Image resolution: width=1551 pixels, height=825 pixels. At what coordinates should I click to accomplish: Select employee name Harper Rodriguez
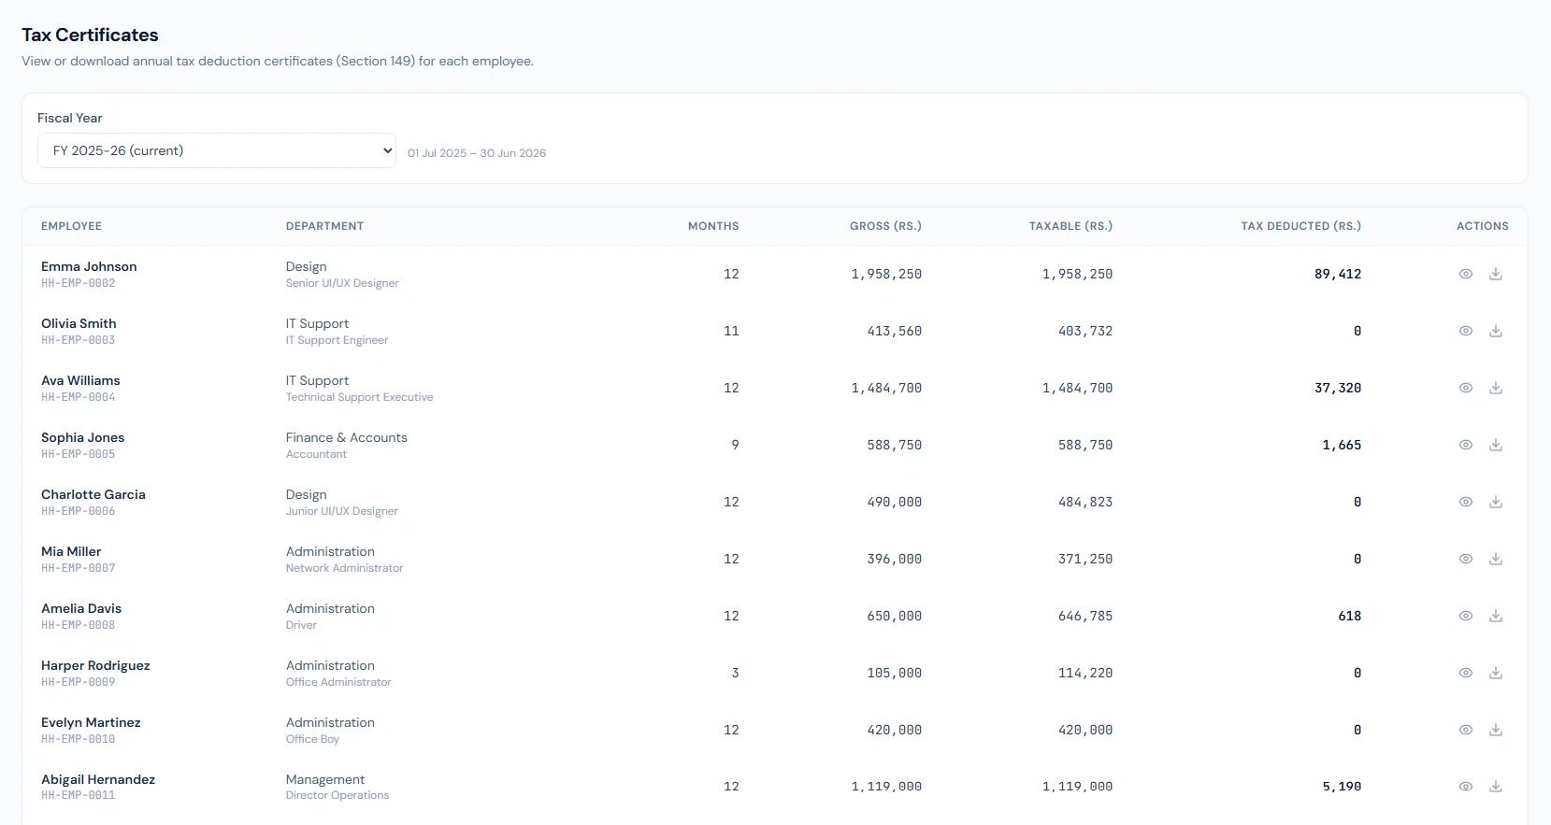[x=95, y=665]
